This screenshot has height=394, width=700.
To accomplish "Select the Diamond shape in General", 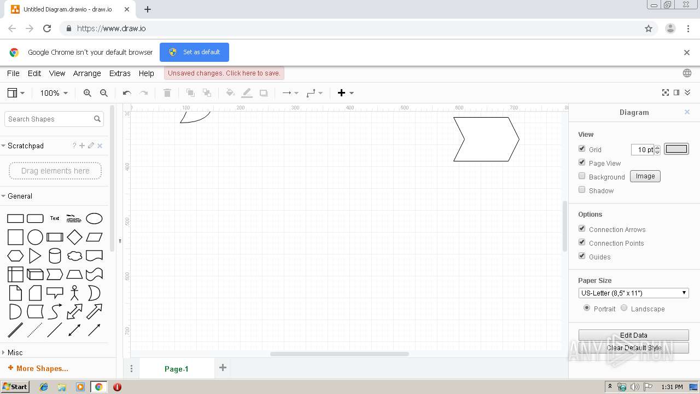I will tap(74, 237).
